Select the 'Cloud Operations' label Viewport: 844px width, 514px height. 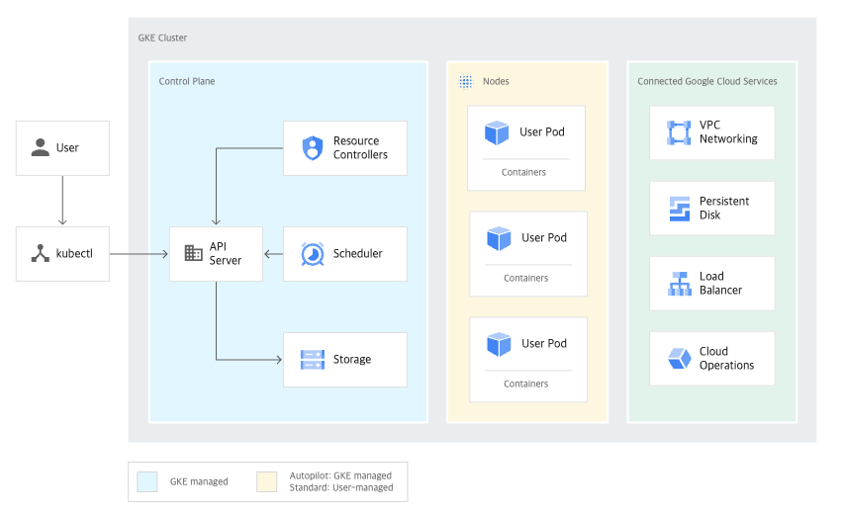[x=726, y=359]
